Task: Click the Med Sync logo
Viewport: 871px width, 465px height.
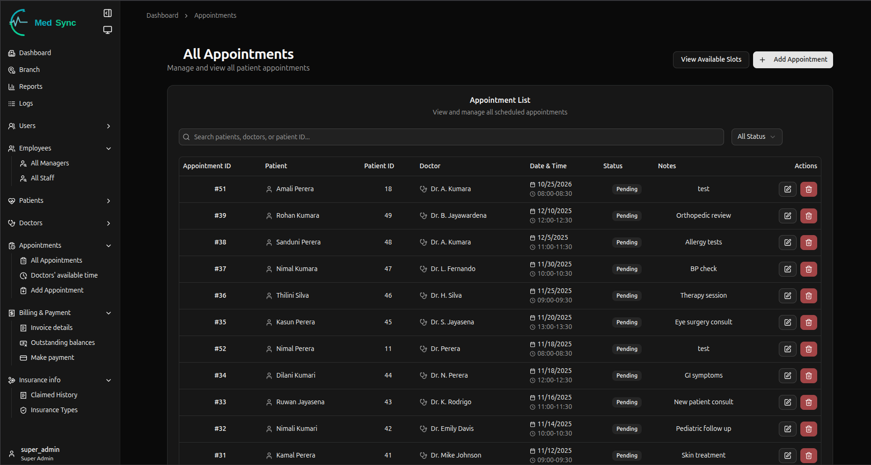Action: tap(43, 22)
